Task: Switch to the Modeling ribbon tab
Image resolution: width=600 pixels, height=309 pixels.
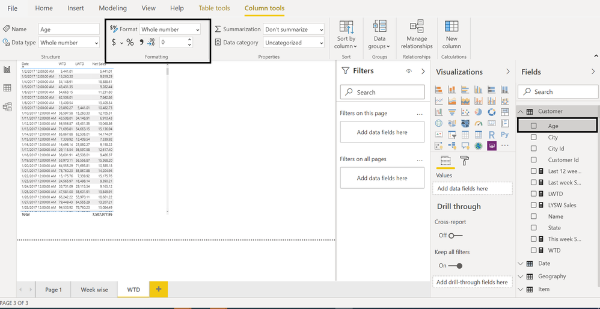Action: click(x=112, y=8)
